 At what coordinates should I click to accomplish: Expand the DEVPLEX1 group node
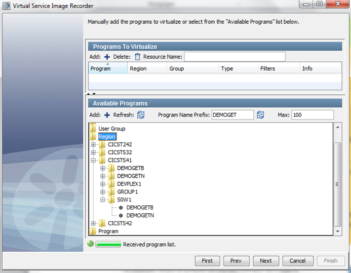(103, 184)
